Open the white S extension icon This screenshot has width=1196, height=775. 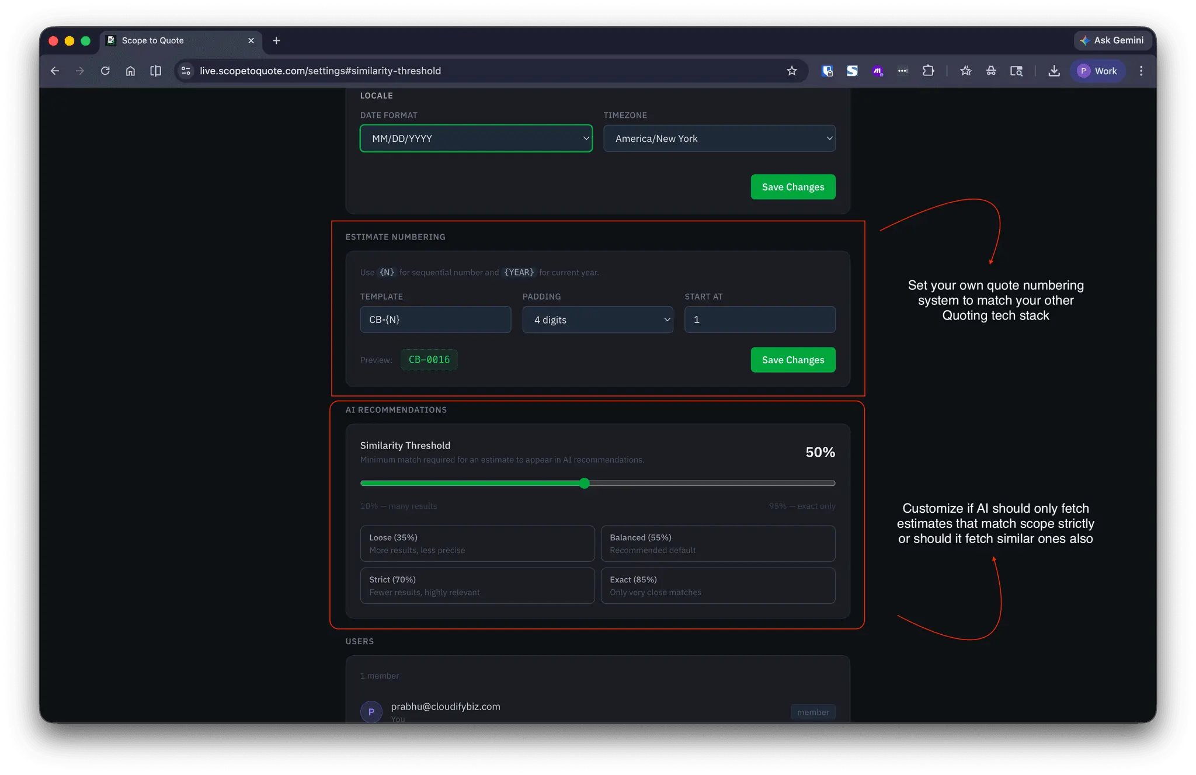coord(852,71)
